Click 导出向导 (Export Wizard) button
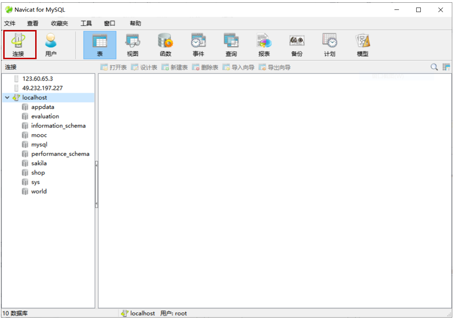456x319 pixels. click(275, 67)
